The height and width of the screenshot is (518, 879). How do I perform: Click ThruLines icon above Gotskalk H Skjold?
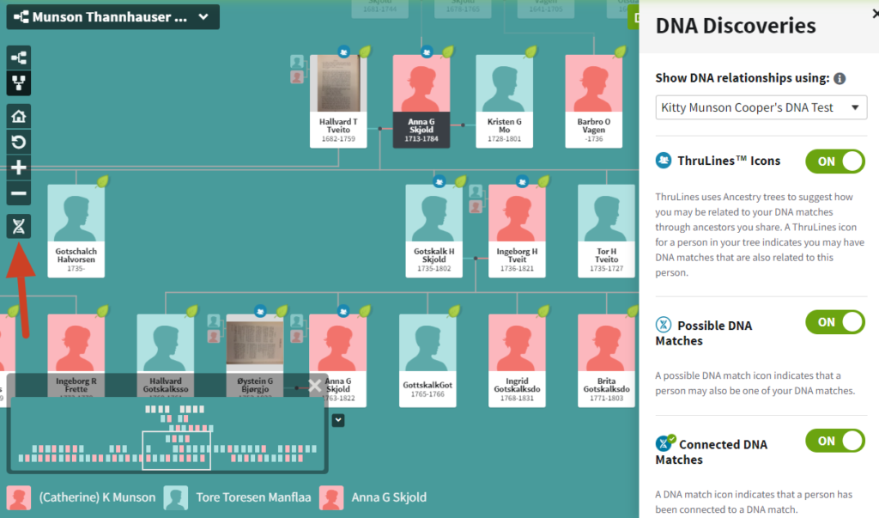pyautogui.click(x=439, y=182)
